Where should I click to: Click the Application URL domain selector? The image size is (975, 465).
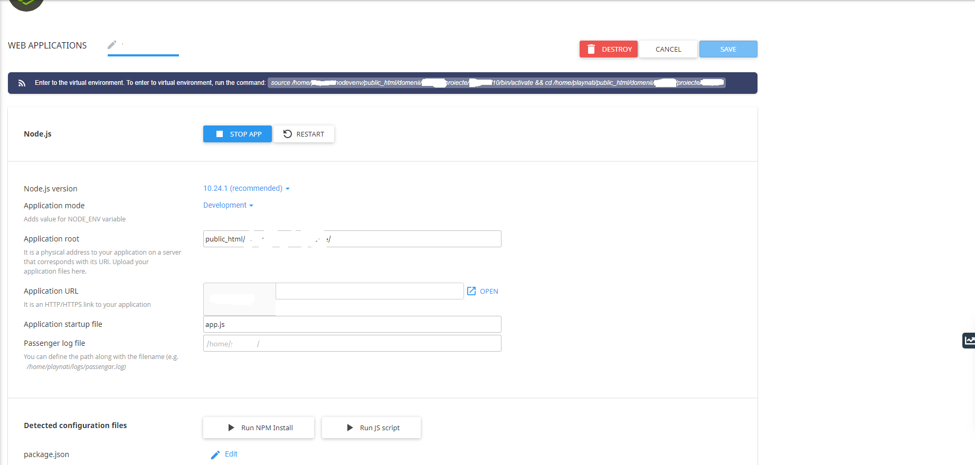(x=240, y=299)
